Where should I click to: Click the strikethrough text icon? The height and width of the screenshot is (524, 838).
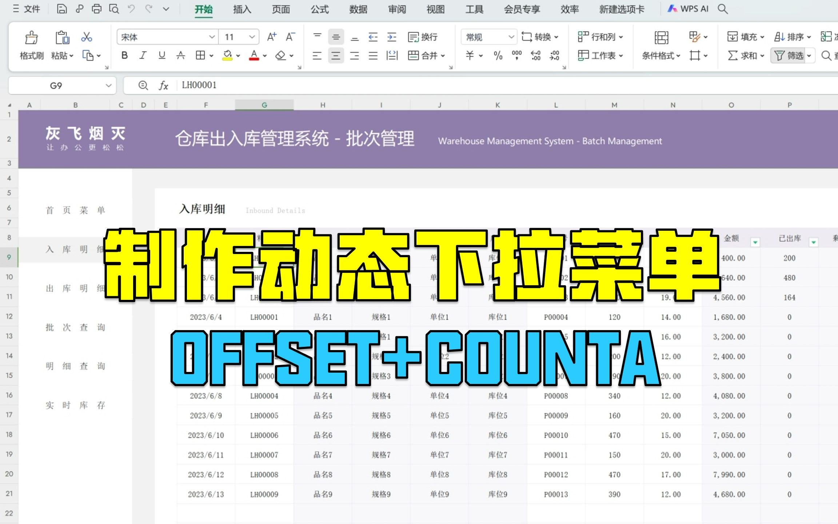pyautogui.click(x=180, y=55)
